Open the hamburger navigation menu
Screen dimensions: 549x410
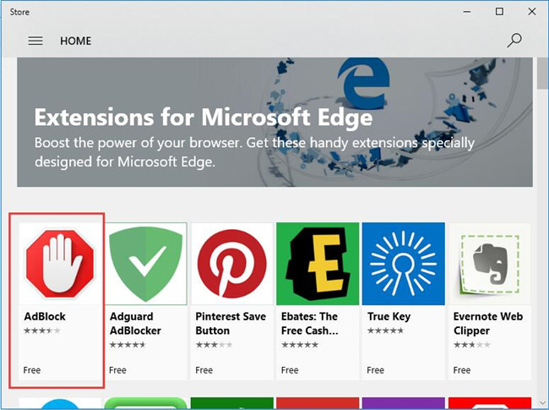[35, 41]
